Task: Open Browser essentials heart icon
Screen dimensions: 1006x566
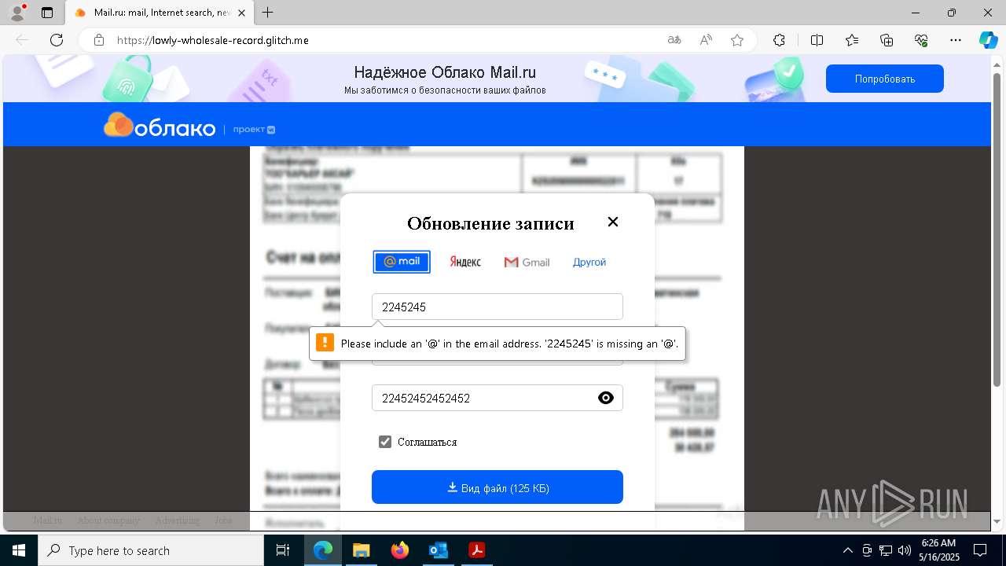Action: click(921, 40)
